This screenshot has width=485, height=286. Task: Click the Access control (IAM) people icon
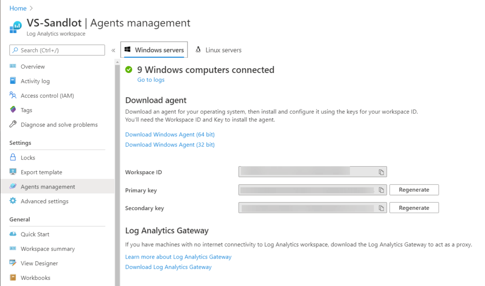pos(13,95)
